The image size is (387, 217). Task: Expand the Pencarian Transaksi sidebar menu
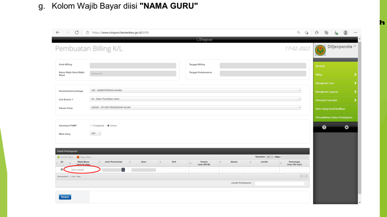pos(335,100)
